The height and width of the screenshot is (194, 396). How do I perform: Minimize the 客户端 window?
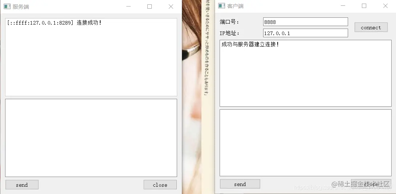(343, 6)
